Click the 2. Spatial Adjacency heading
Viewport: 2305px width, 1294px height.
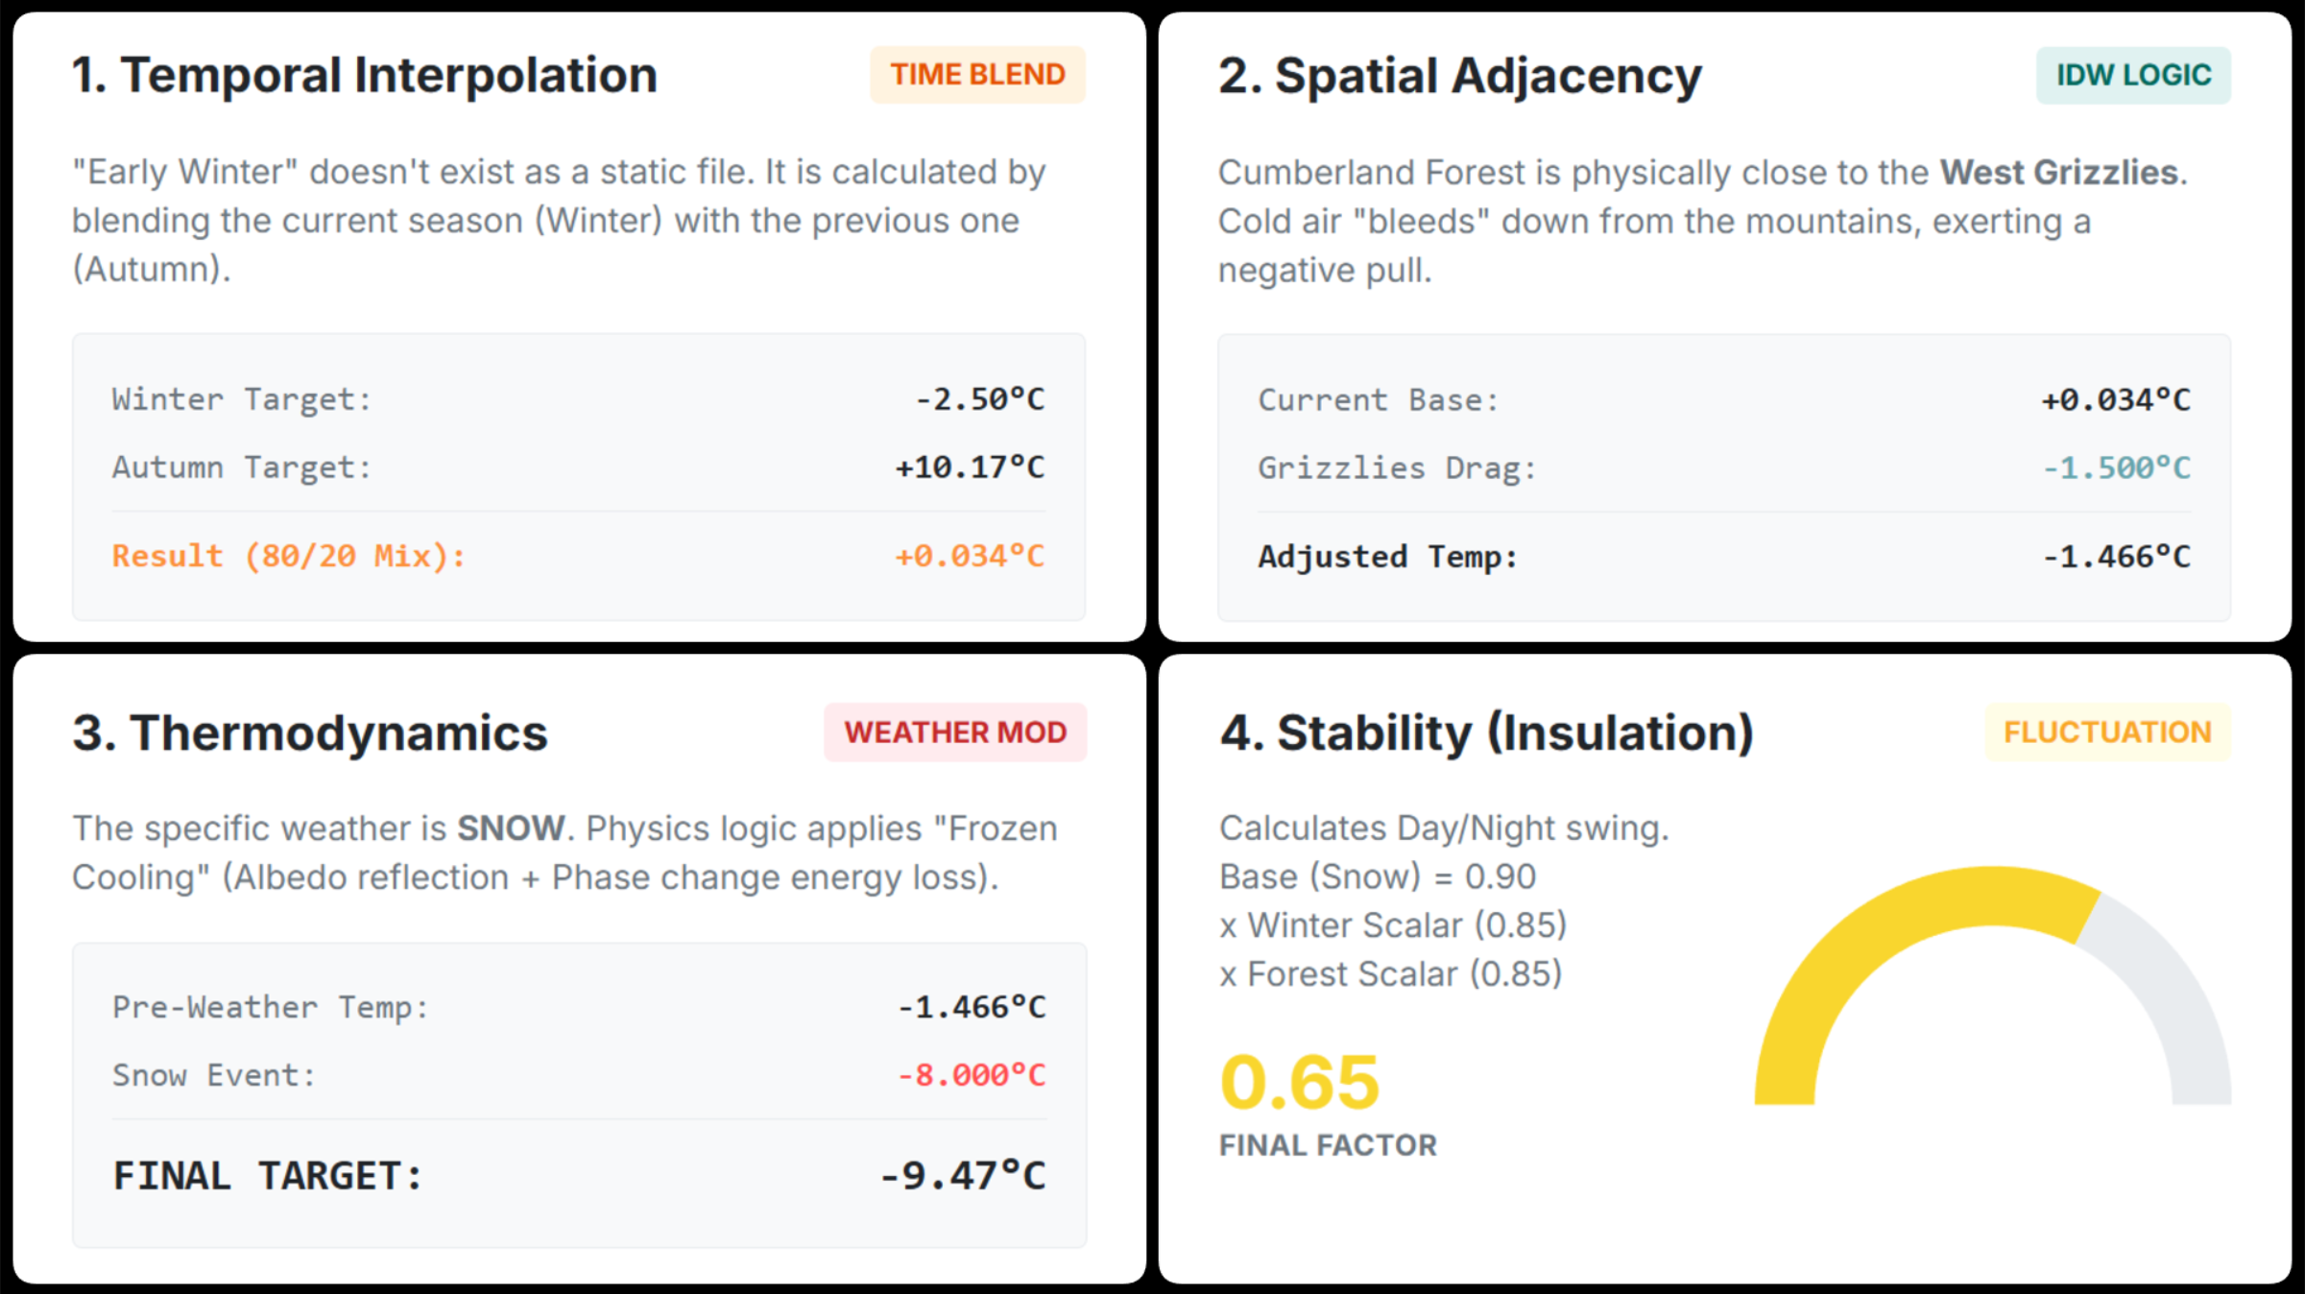[x=1459, y=76]
